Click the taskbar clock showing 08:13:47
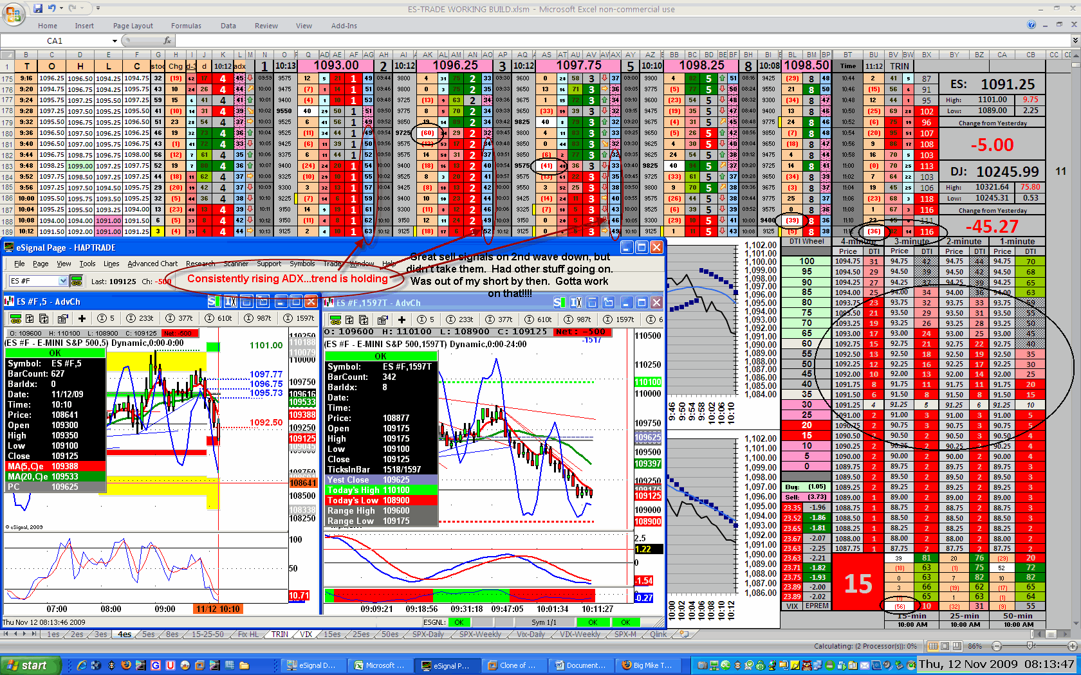 tap(997, 665)
